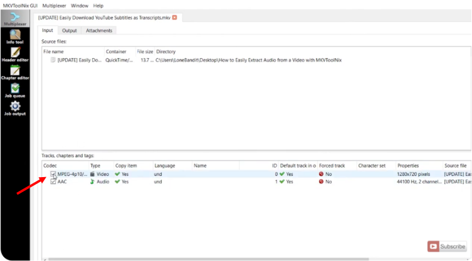Click the und language cell for Video
Image resolution: width=472 pixels, height=261 pixels.
158,174
